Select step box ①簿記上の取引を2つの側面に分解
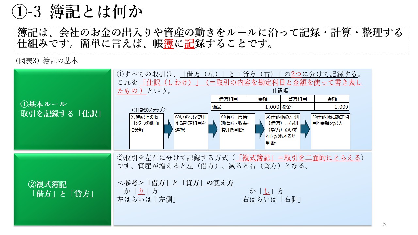This screenshot has width=418, height=235. click(146, 131)
